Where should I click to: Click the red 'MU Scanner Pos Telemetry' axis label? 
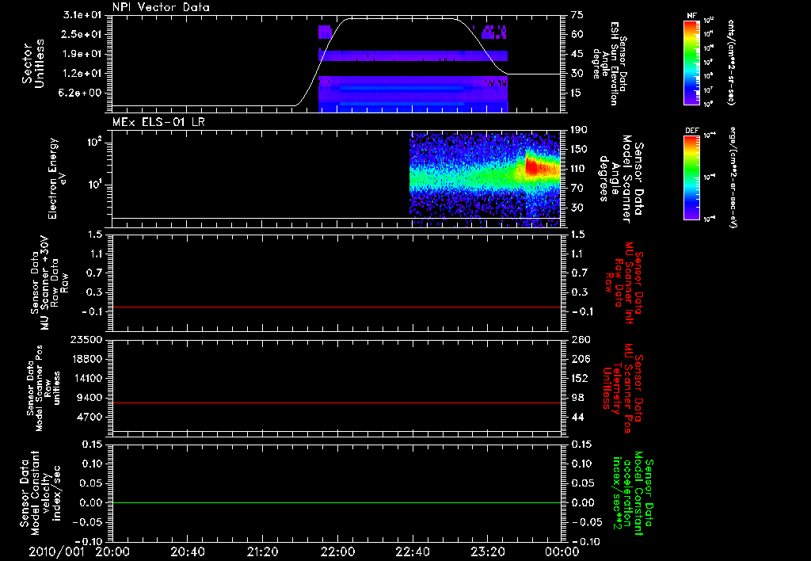click(x=623, y=388)
